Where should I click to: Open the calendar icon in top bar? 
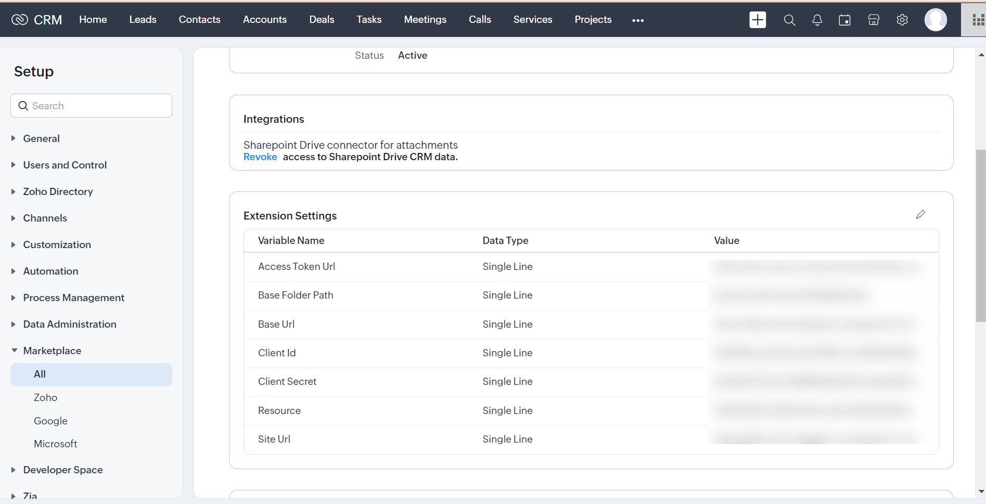pyautogui.click(x=845, y=20)
